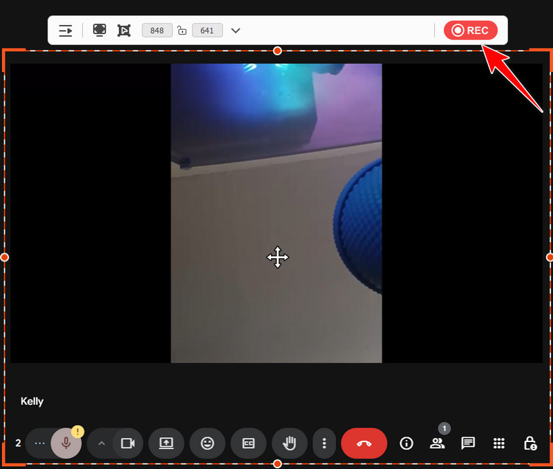Start recording with the REC button

[x=471, y=30]
